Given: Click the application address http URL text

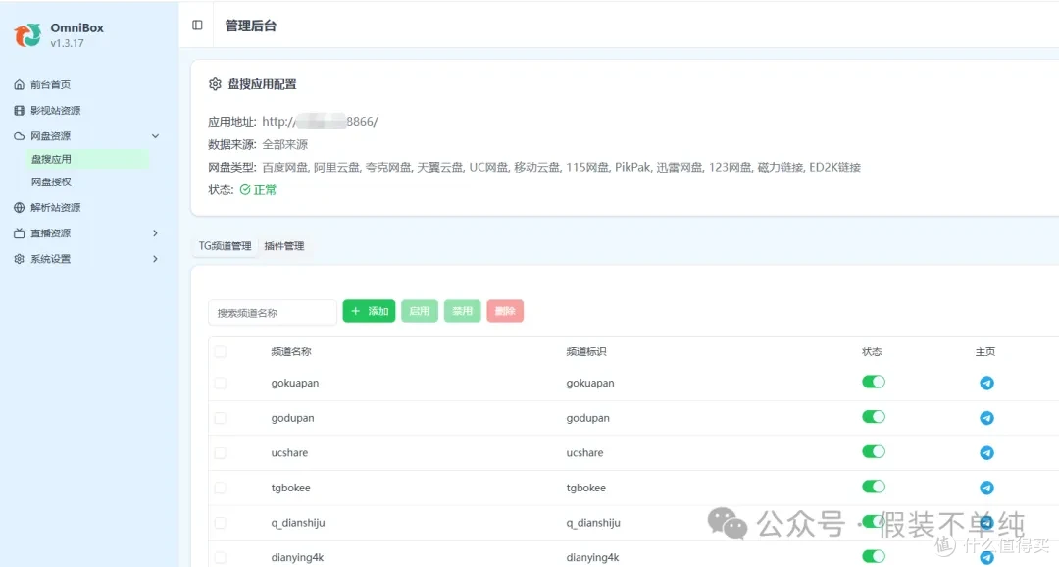Looking at the screenshot, I should tap(320, 122).
